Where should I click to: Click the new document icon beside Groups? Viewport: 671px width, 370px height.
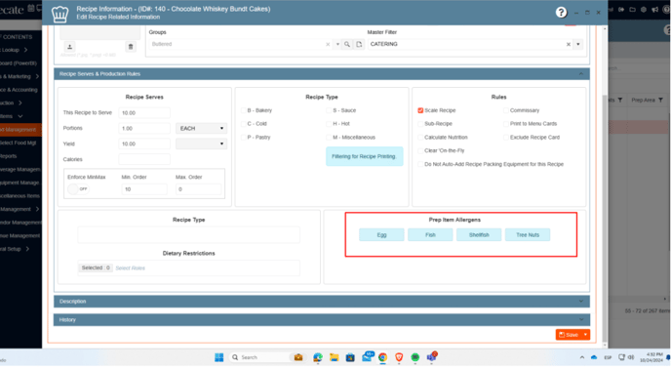coord(359,44)
